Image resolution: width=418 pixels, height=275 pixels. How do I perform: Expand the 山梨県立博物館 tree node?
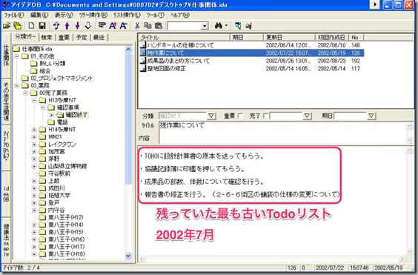point(34,166)
